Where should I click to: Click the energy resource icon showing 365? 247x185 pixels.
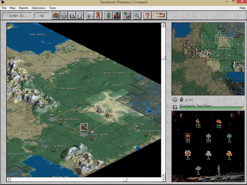pyautogui.click(x=188, y=136)
